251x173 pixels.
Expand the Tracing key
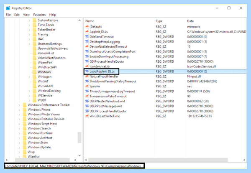click(29, 34)
